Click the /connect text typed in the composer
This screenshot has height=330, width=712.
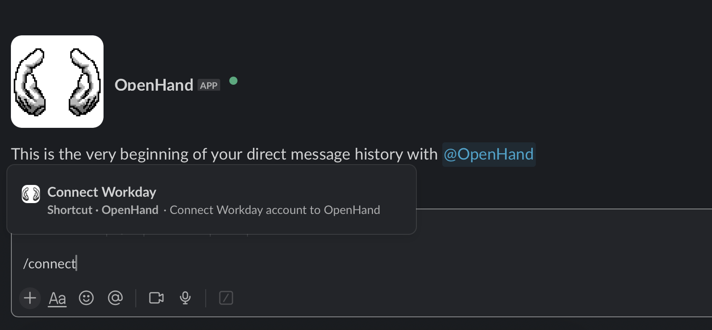pos(49,263)
